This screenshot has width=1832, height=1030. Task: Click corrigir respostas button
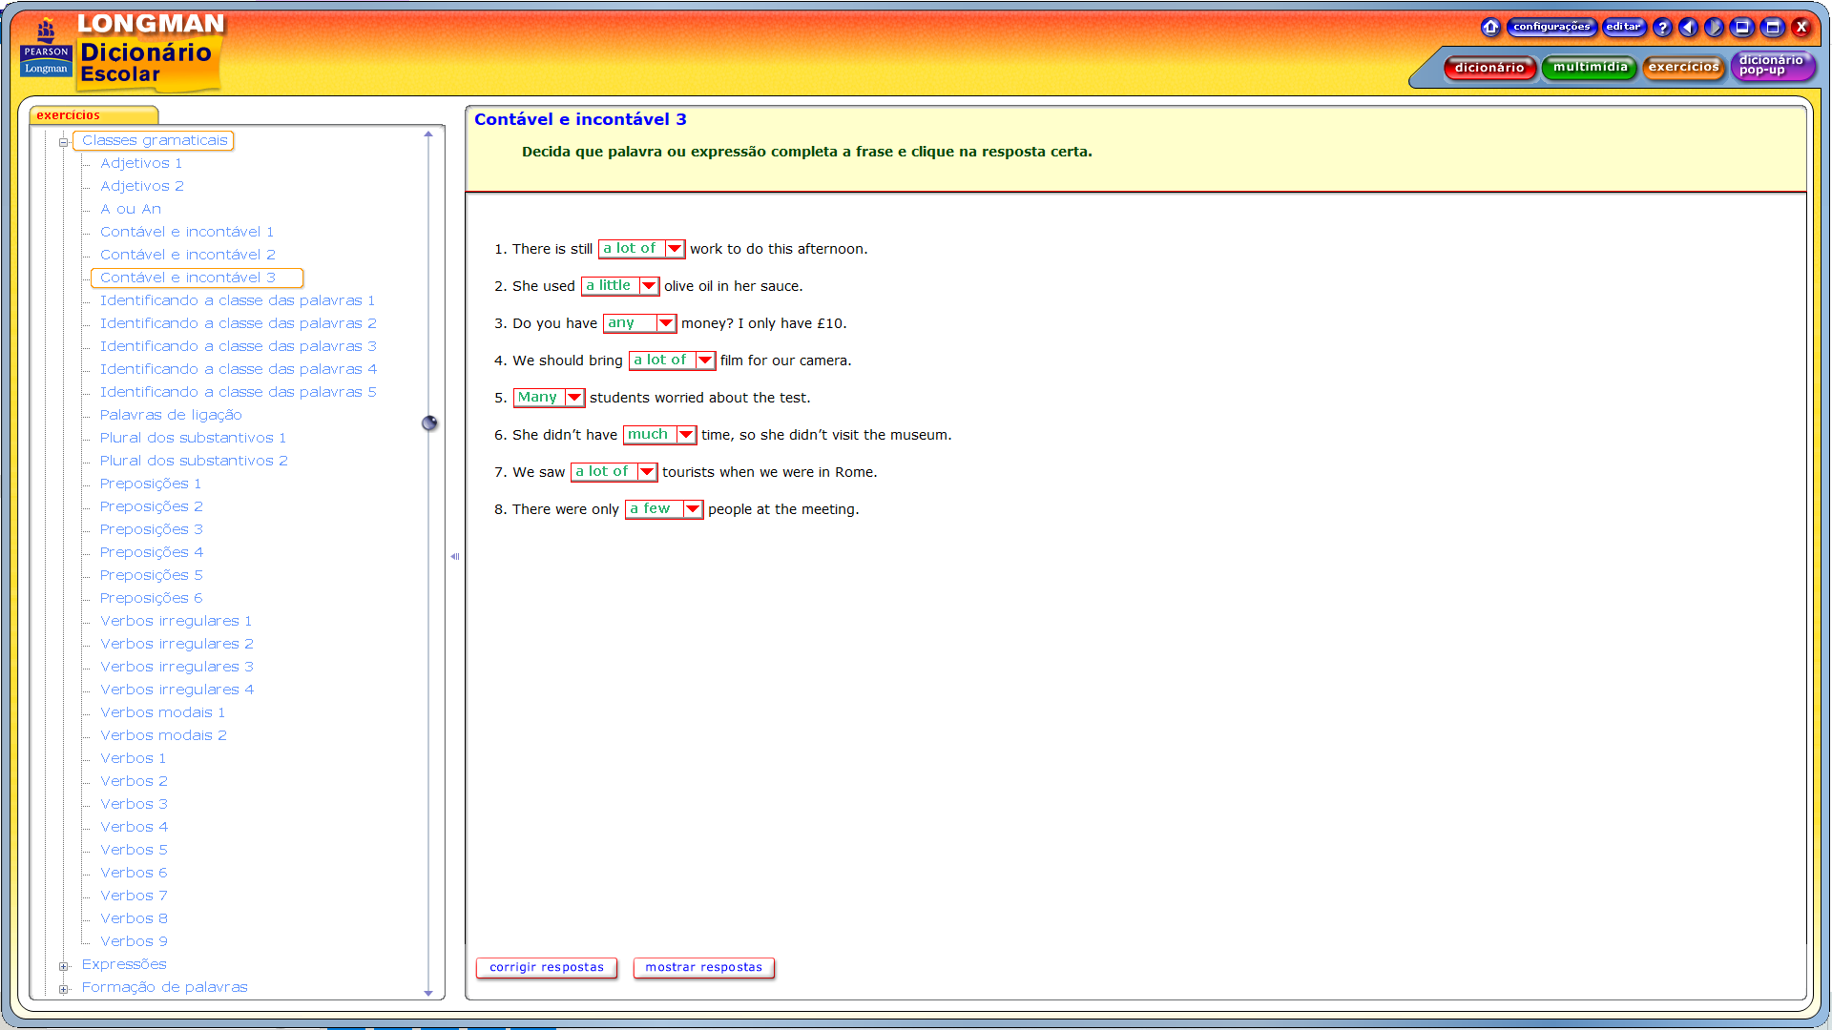[547, 967]
